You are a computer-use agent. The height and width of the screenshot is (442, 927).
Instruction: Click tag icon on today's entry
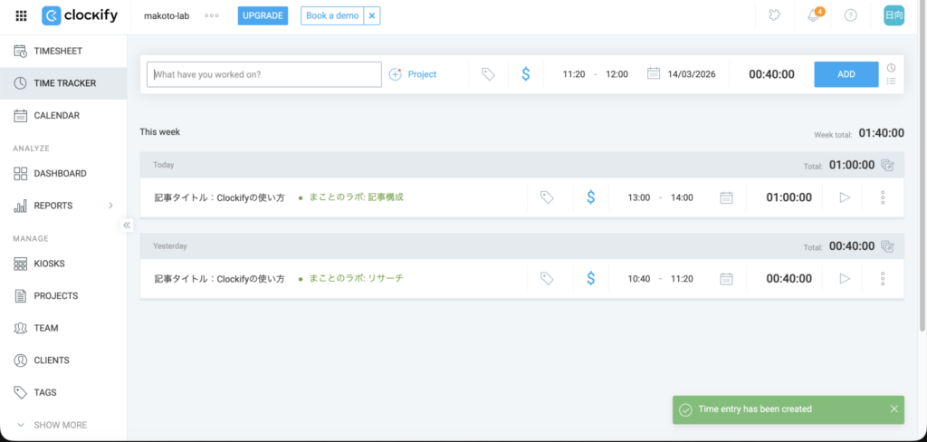point(547,197)
